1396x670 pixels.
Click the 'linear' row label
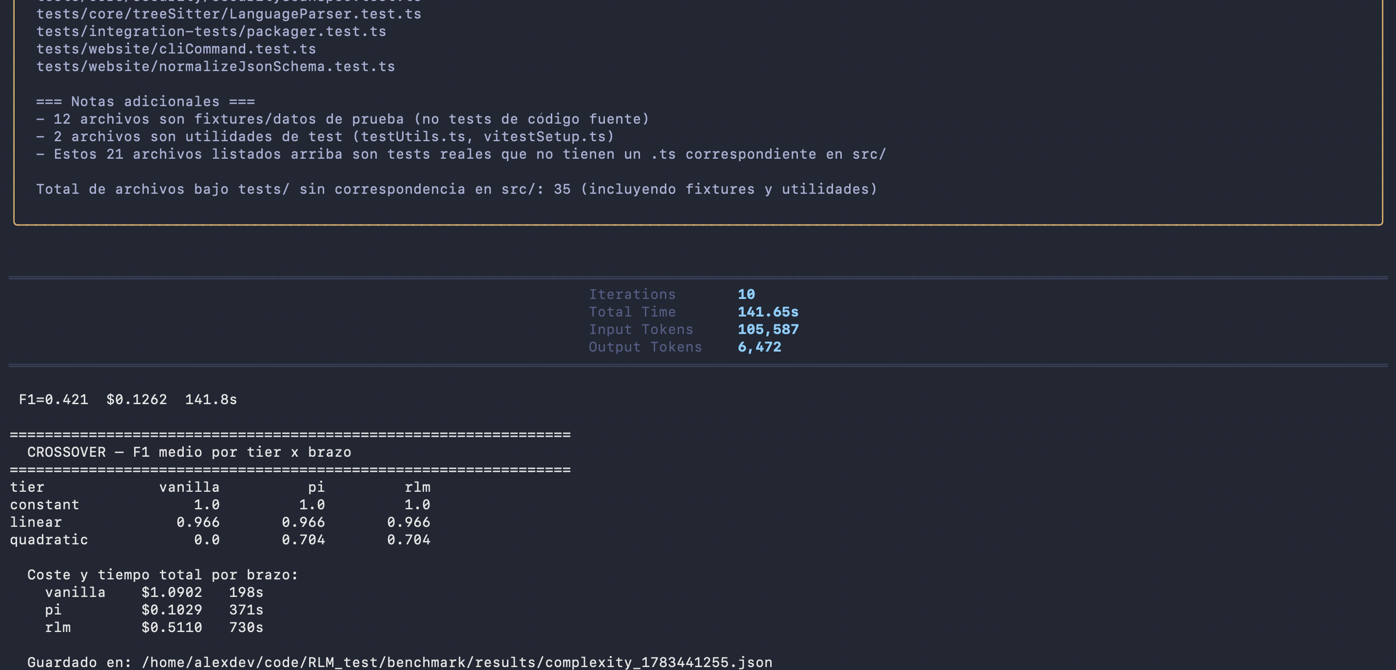(36, 522)
